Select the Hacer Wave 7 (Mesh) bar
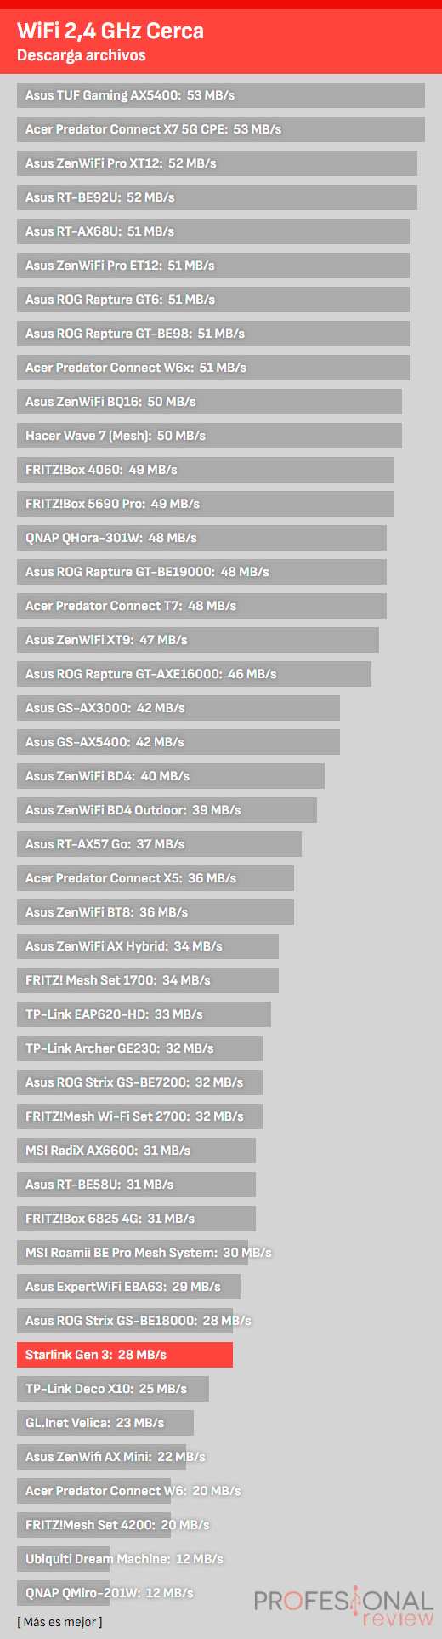 [209, 436]
